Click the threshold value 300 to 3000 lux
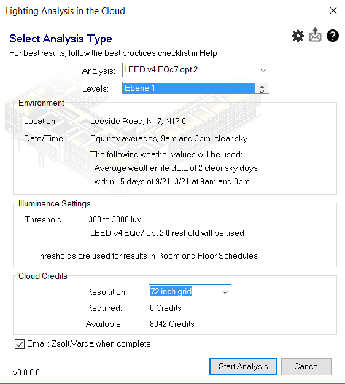This screenshot has height=384, width=345. 115,219
